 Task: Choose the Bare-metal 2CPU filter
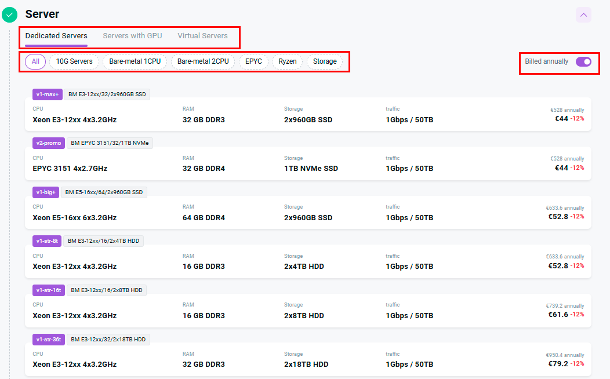[x=203, y=61]
